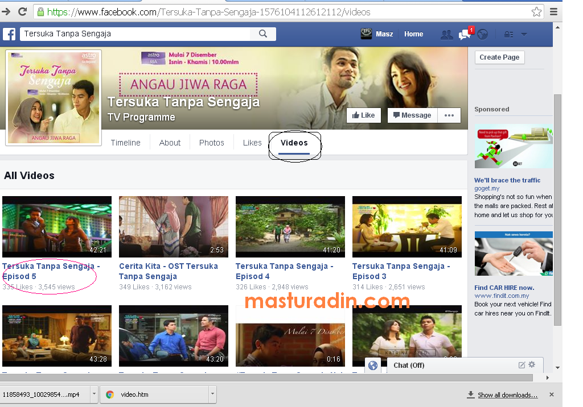Open the We'll brace the traffic ad link
This screenshot has width=583, height=407.
coord(507,180)
